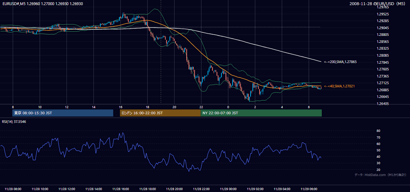410x192 pixels.
Task: Click the bottom date label 11/28 12:00
Action: 67,189
